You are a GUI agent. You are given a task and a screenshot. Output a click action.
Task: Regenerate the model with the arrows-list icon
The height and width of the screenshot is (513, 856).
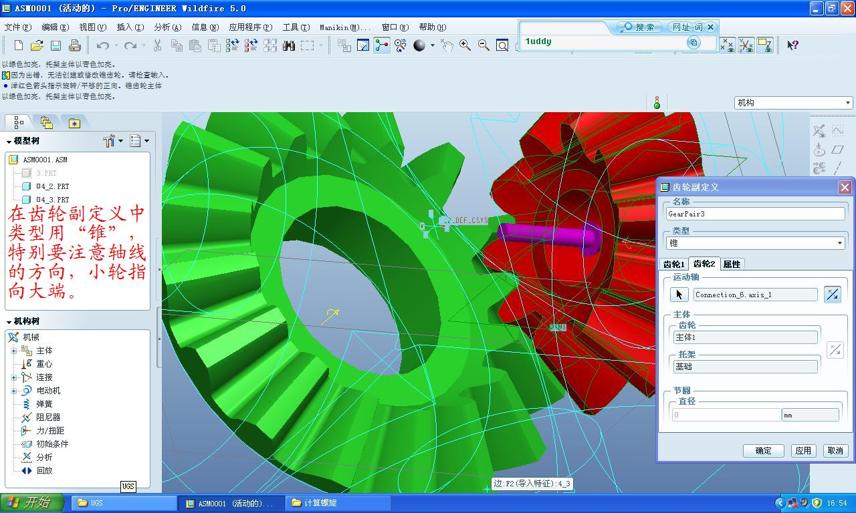click(x=232, y=45)
